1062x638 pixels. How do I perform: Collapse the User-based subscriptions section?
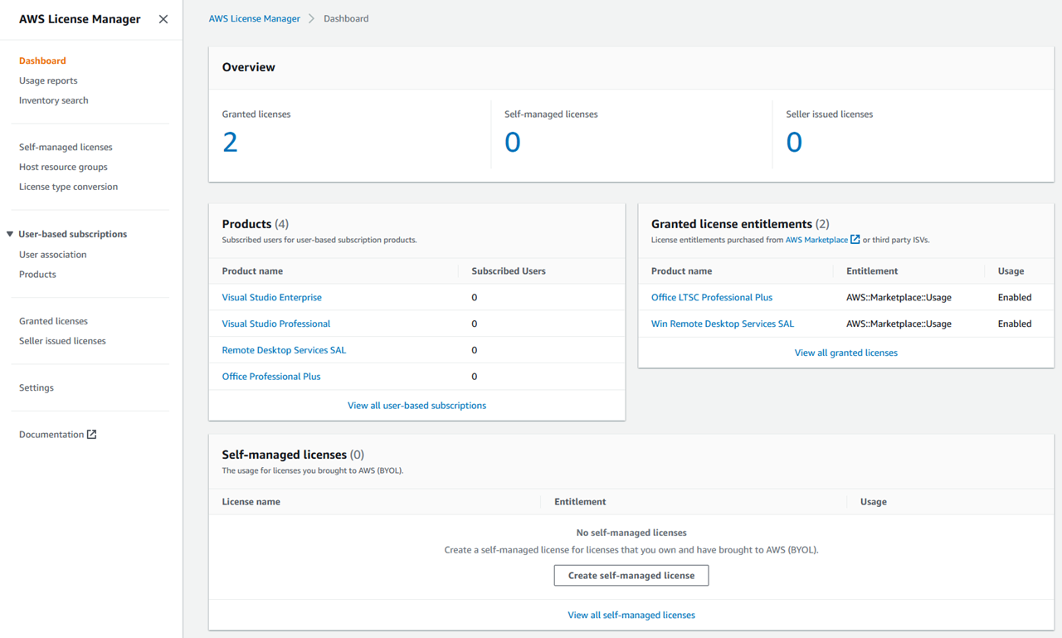[8, 233]
